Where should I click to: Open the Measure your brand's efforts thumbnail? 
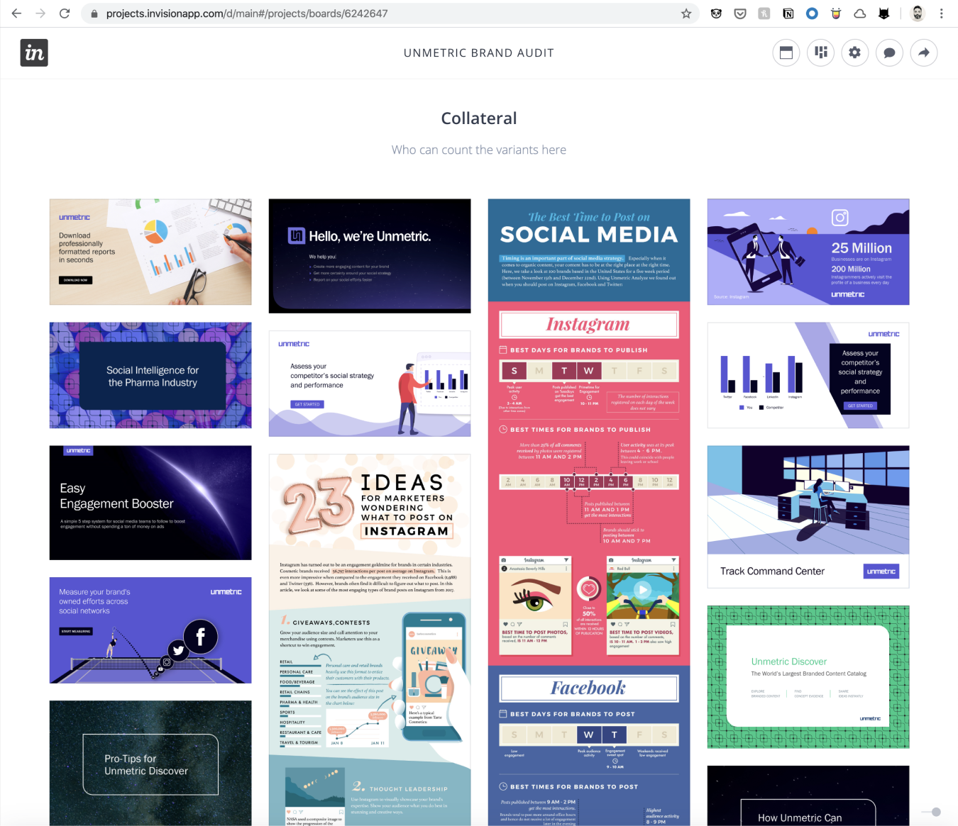(x=150, y=630)
